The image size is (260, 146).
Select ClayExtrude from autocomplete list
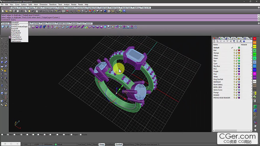[x=15, y=31]
